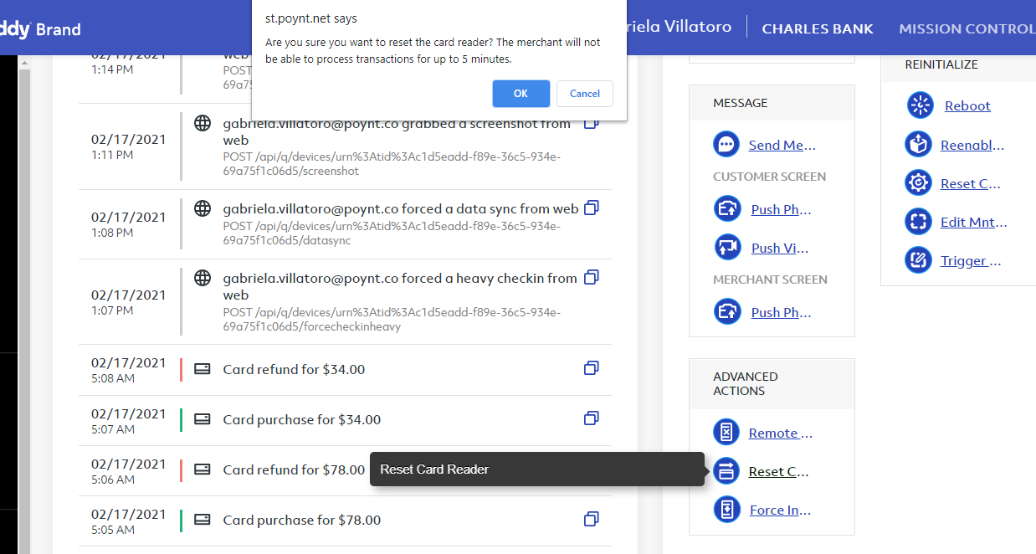Select the 5:08 AM timestamp
The width and height of the screenshot is (1036, 554).
pyautogui.click(x=113, y=378)
